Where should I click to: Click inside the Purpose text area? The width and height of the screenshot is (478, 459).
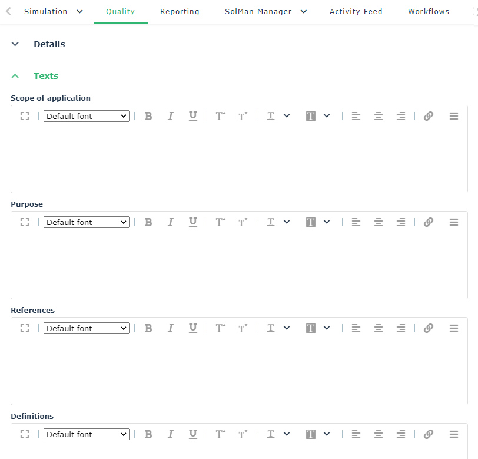coord(239,265)
